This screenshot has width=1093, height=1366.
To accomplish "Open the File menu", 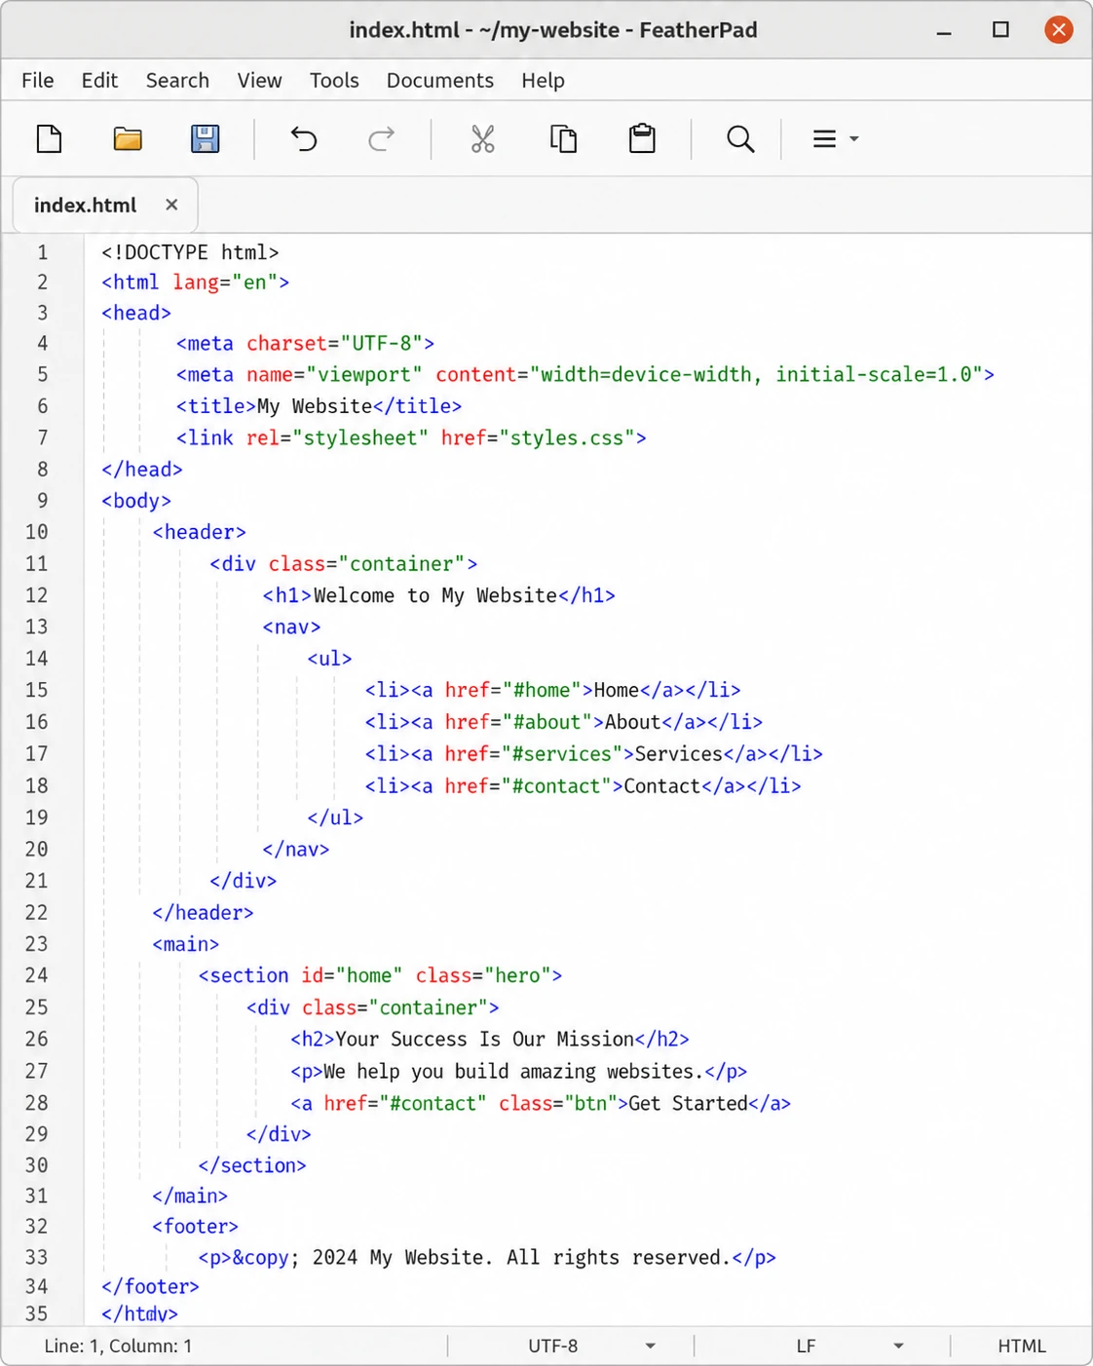I will (x=38, y=81).
